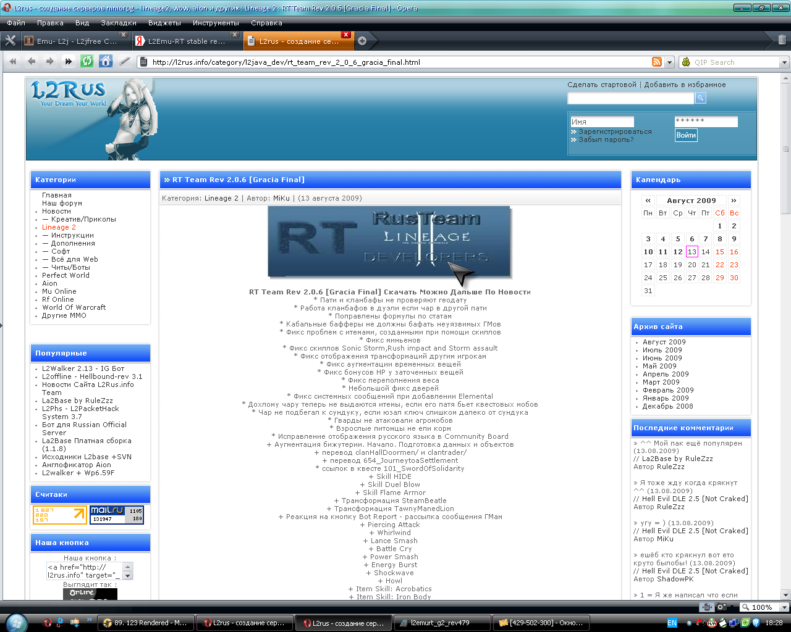Click the page icon in address bar

[x=144, y=62]
